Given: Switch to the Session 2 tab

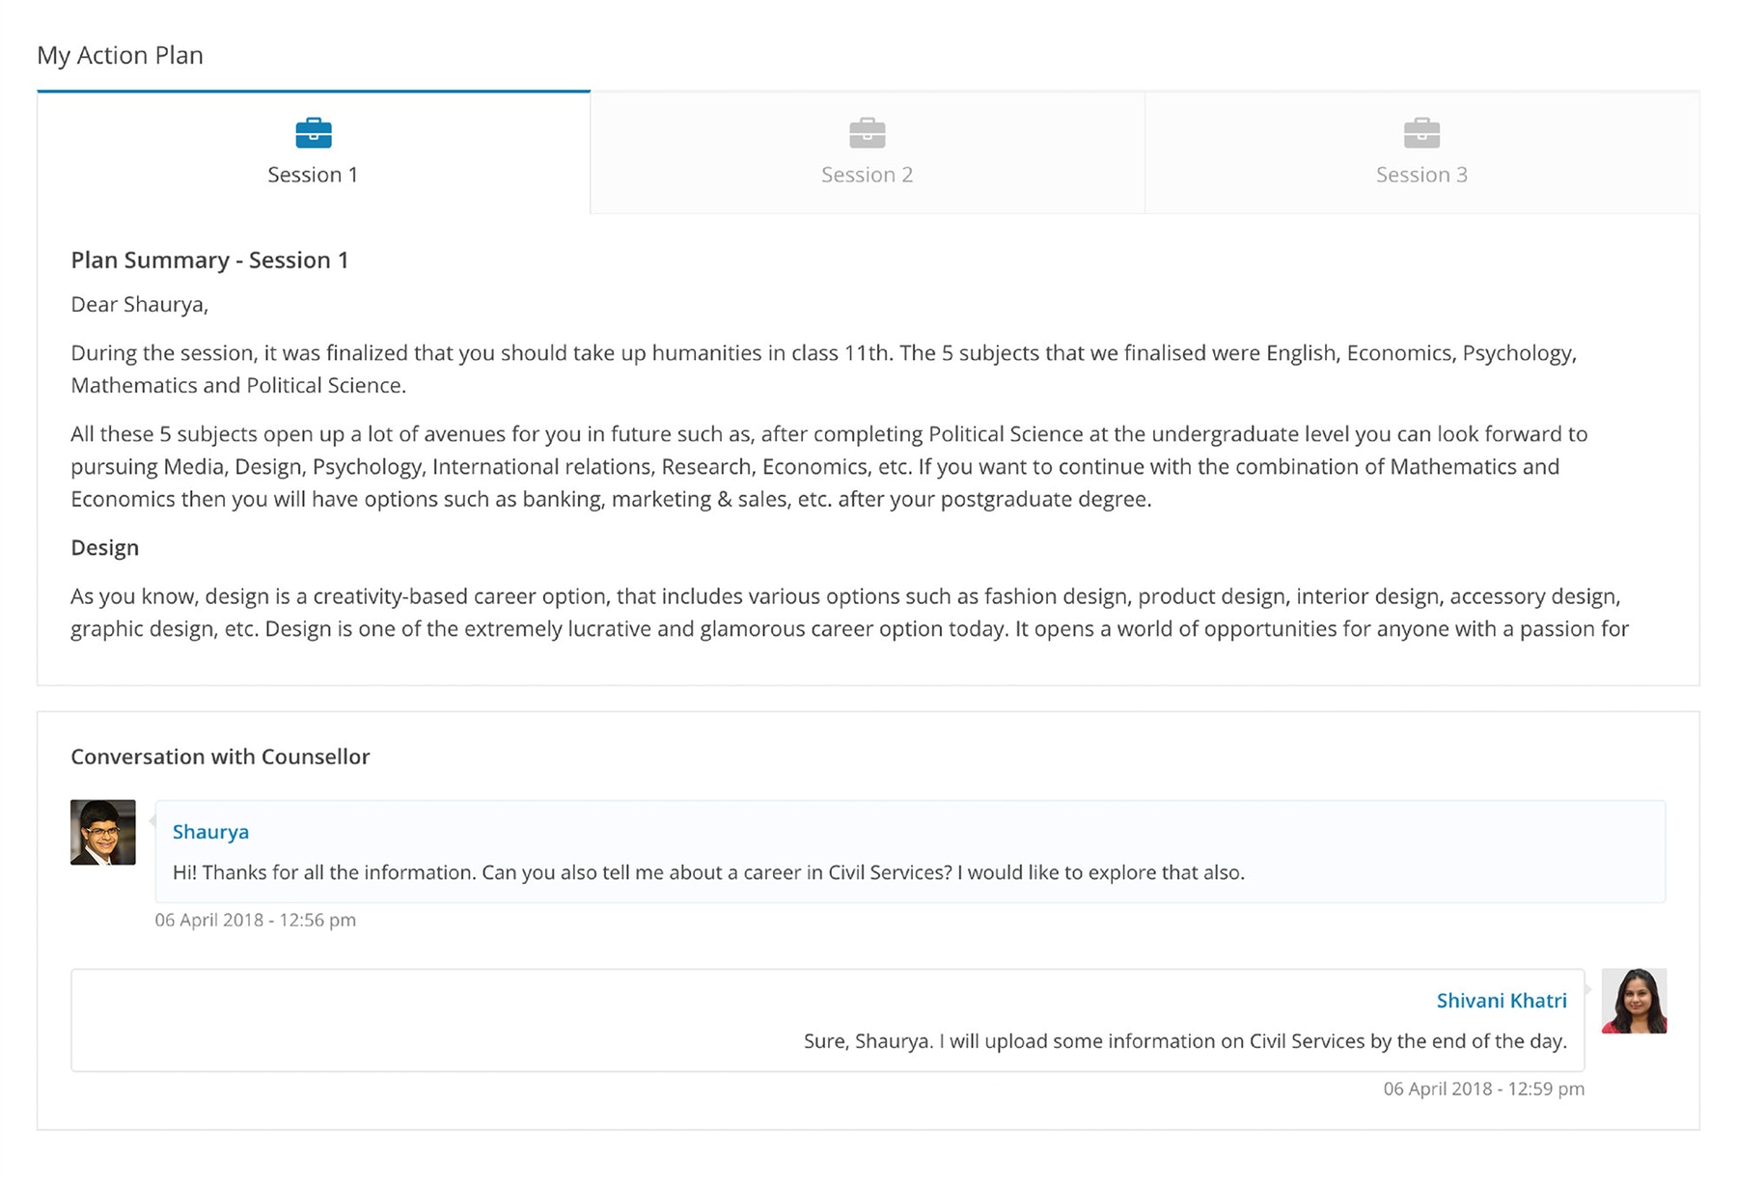Looking at the screenshot, I should 868,153.
